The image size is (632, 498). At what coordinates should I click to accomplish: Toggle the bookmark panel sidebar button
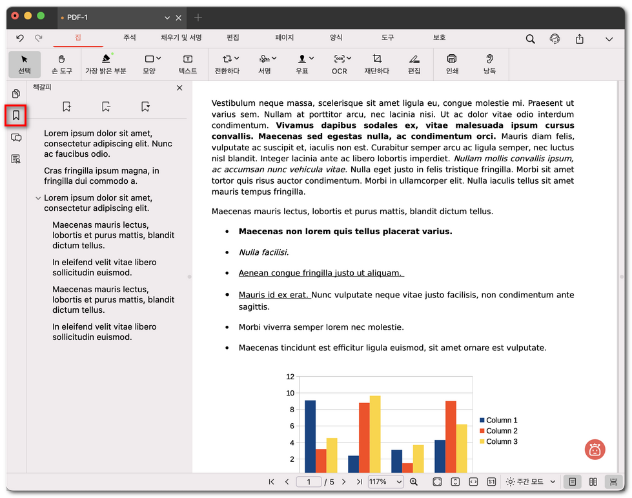[16, 116]
